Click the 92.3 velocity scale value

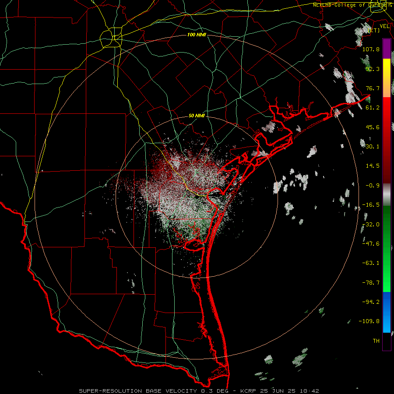[373, 69]
